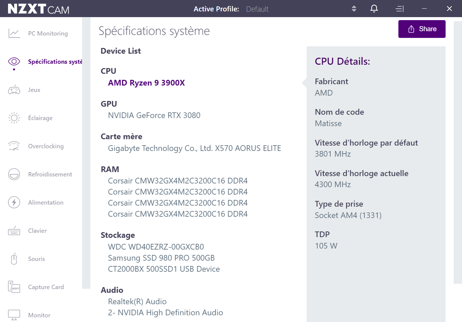
Task: Click the 3801 MHz default clock value
Action: tap(333, 154)
